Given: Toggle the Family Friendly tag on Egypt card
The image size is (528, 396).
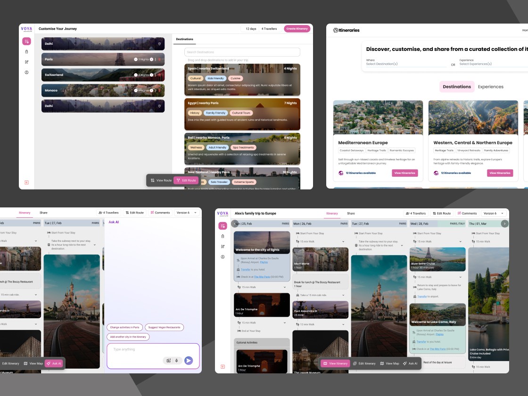Looking at the screenshot, I should click(215, 113).
